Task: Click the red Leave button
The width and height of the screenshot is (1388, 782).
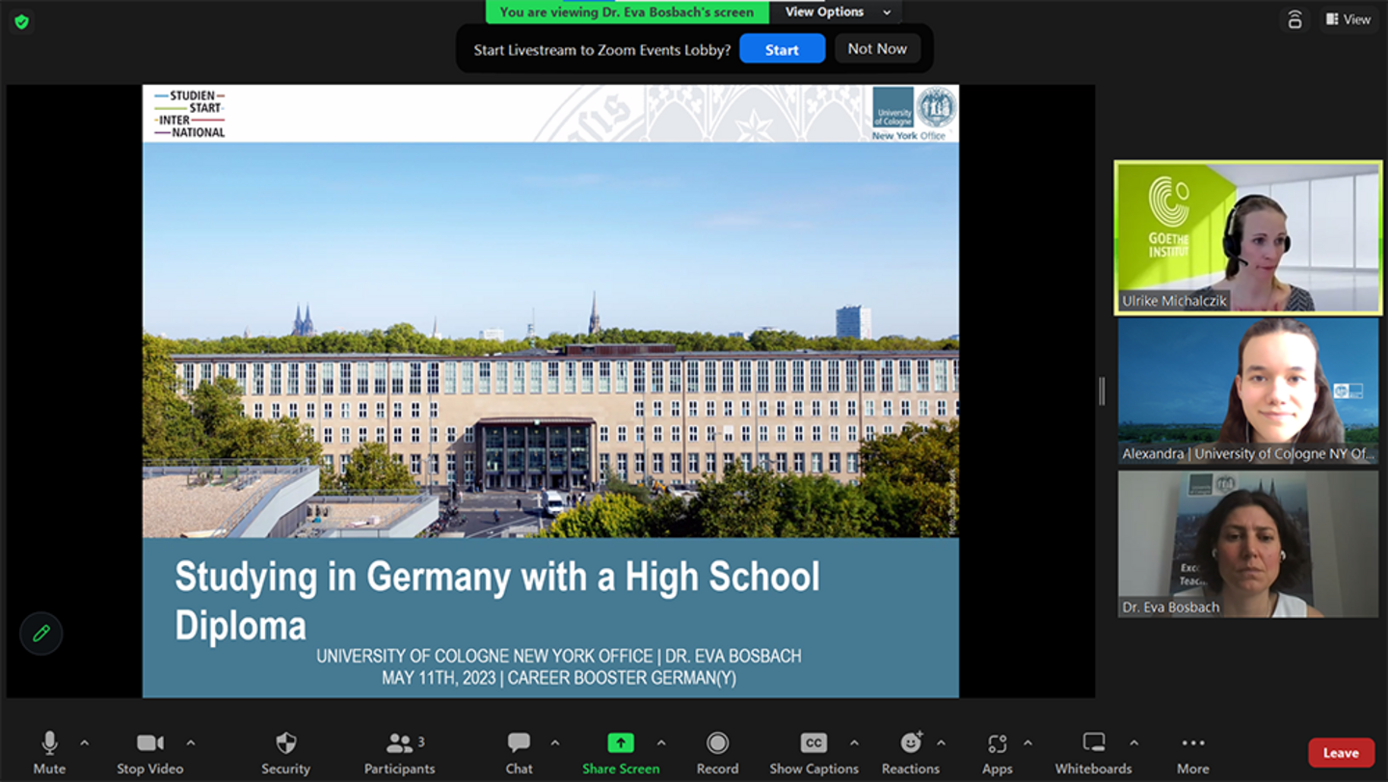Action: click(1341, 753)
